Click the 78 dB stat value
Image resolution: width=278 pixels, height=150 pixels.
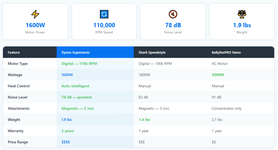(173, 25)
